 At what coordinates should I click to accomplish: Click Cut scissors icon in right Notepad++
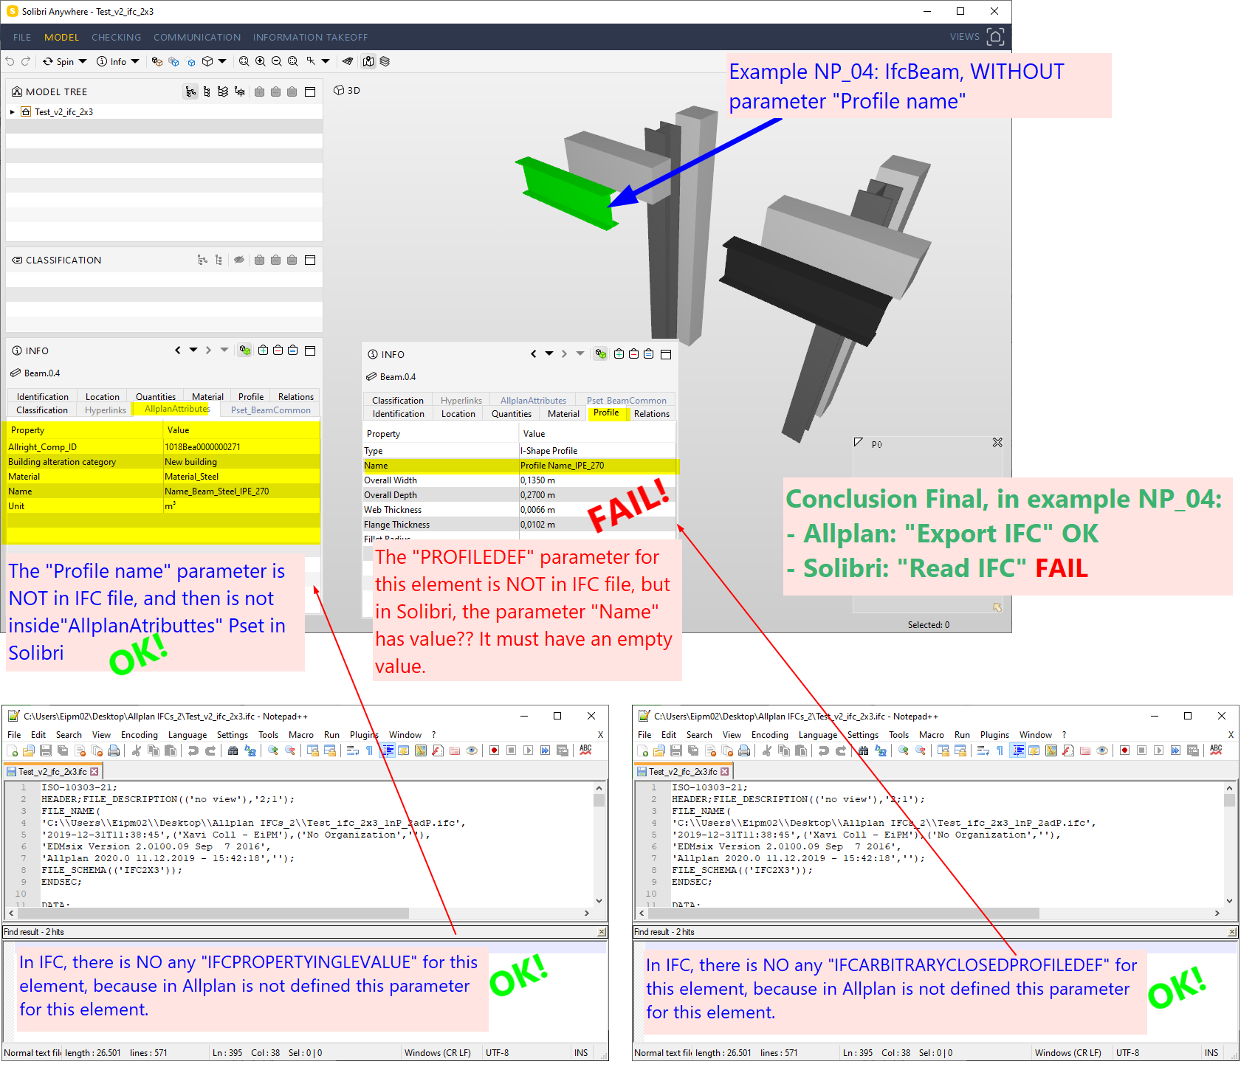[767, 750]
